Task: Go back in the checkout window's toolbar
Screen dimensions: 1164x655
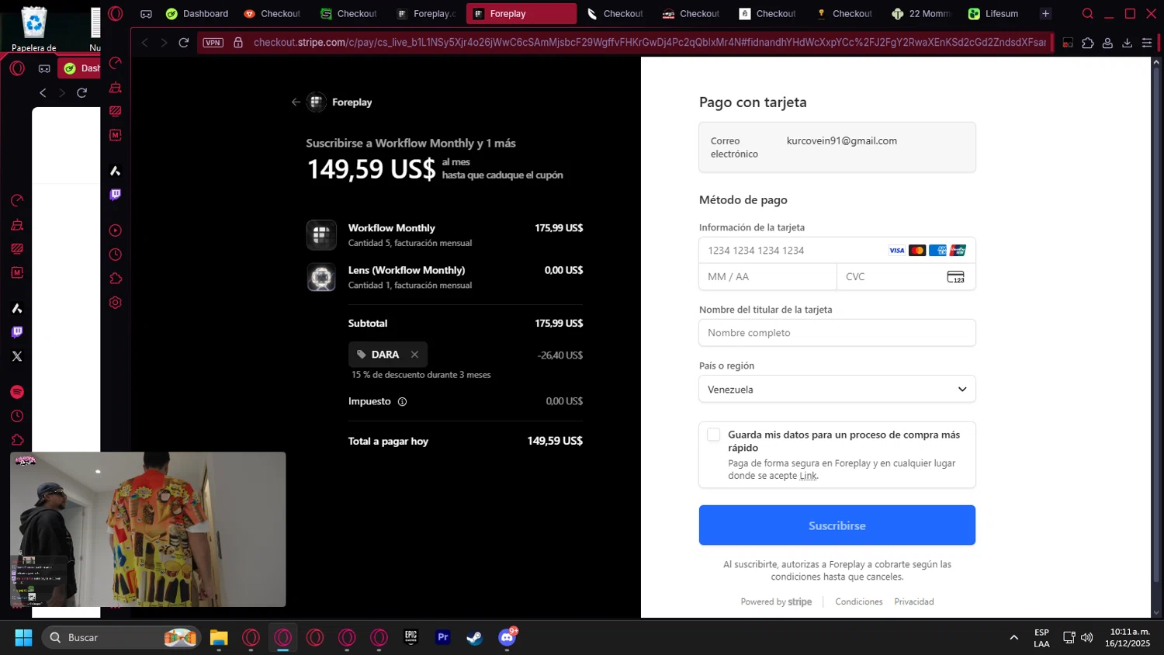Action: 144,43
